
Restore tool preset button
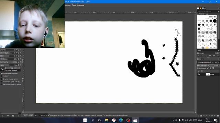[x=8, y=116]
